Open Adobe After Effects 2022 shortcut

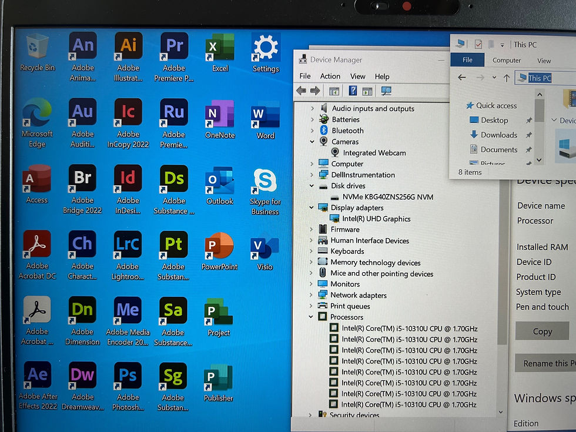(38, 386)
